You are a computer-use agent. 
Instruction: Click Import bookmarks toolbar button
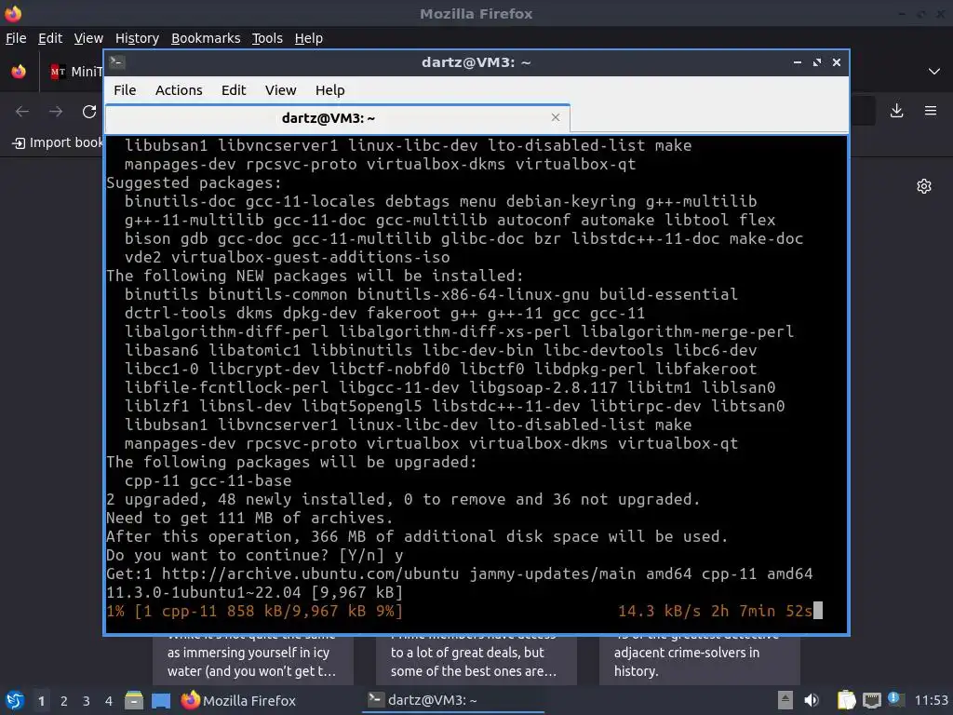point(58,142)
